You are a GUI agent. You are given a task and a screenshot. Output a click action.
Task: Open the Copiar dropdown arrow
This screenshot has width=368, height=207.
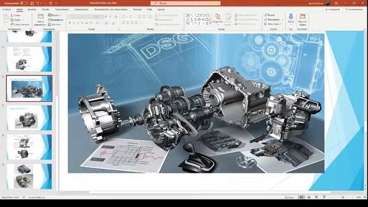pyautogui.click(x=23, y=20)
